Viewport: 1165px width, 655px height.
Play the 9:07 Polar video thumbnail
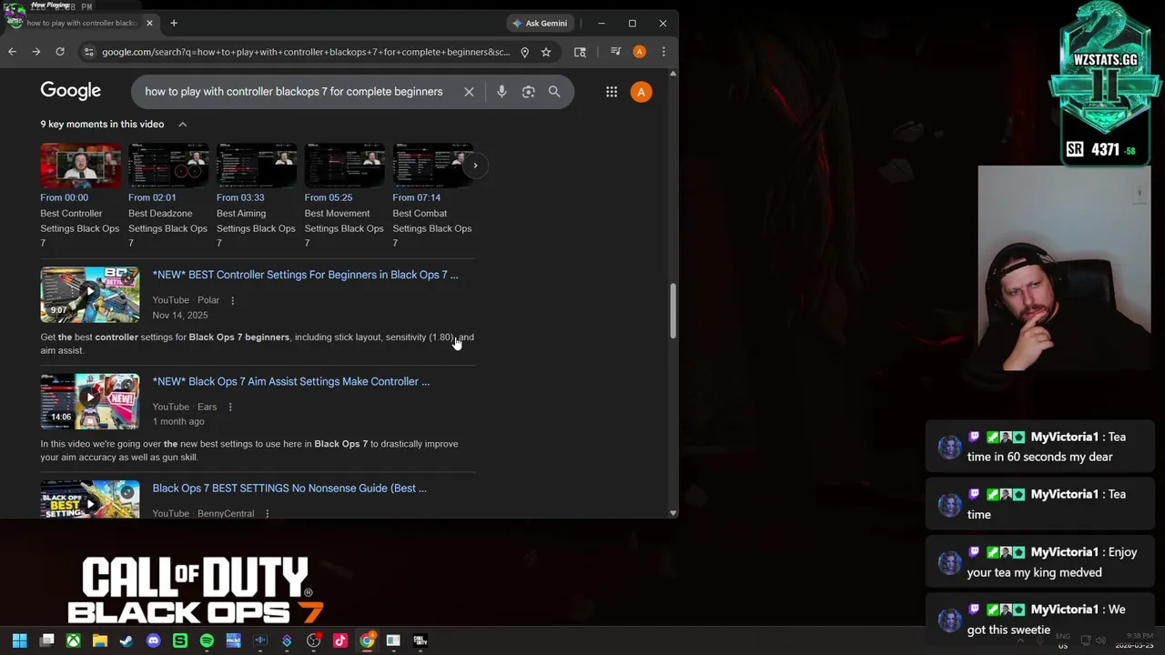coord(90,294)
